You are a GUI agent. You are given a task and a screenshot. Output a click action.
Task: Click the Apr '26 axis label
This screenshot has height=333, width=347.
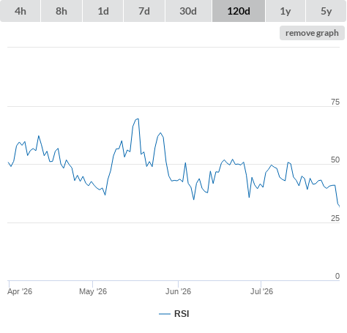click(x=20, y=291)
